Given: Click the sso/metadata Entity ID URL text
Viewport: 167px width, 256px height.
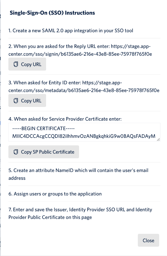Looking at the screenshot, I should 84,90.
